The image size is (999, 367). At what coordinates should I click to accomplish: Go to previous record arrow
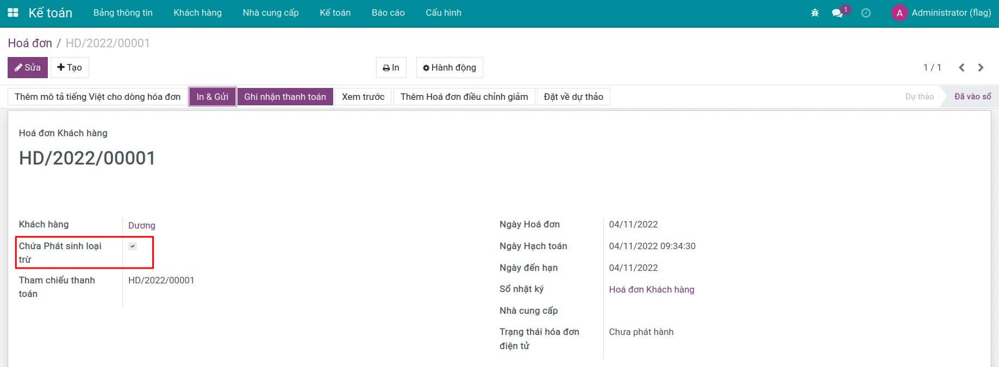click(961, 67)
